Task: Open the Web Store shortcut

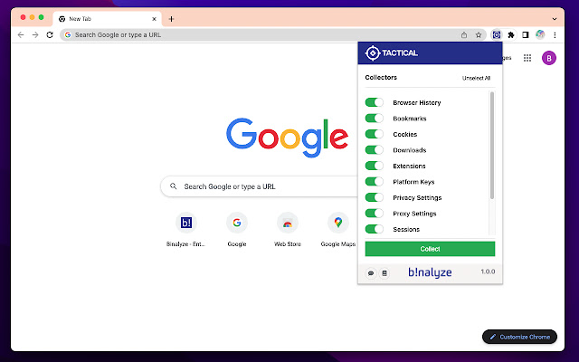Action: pyautogui.click(x=288, y=229)
